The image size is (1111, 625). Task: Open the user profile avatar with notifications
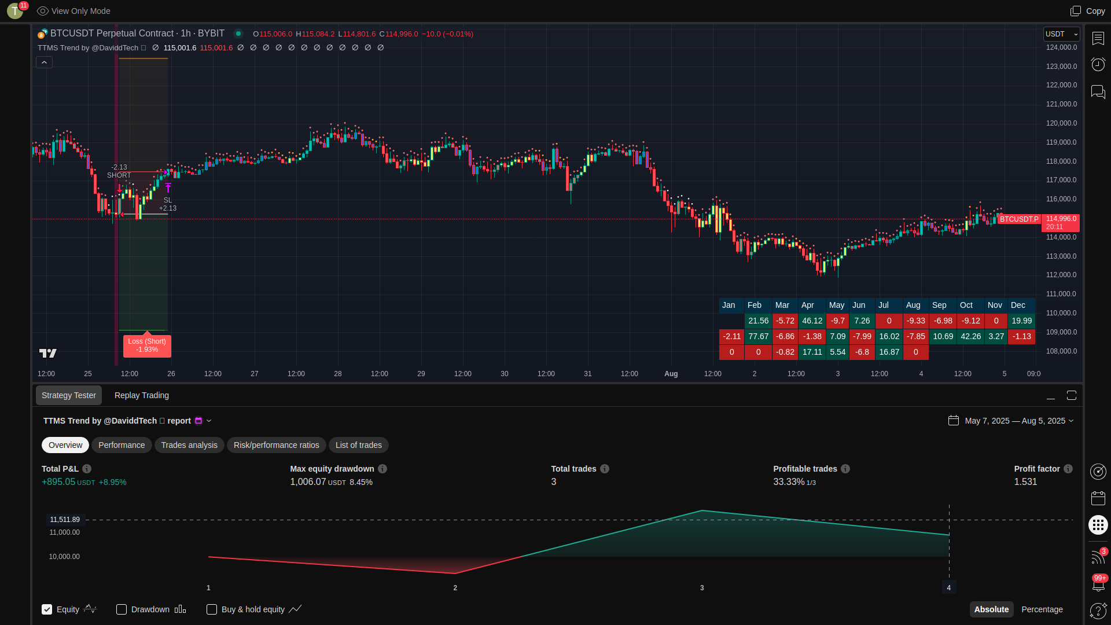pos(15,11)
